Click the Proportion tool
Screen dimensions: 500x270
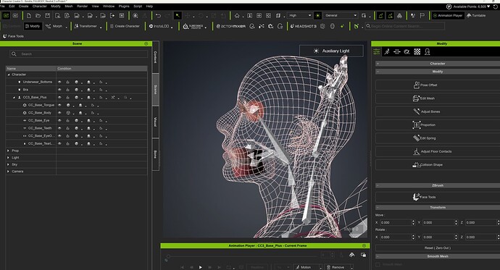438,125
